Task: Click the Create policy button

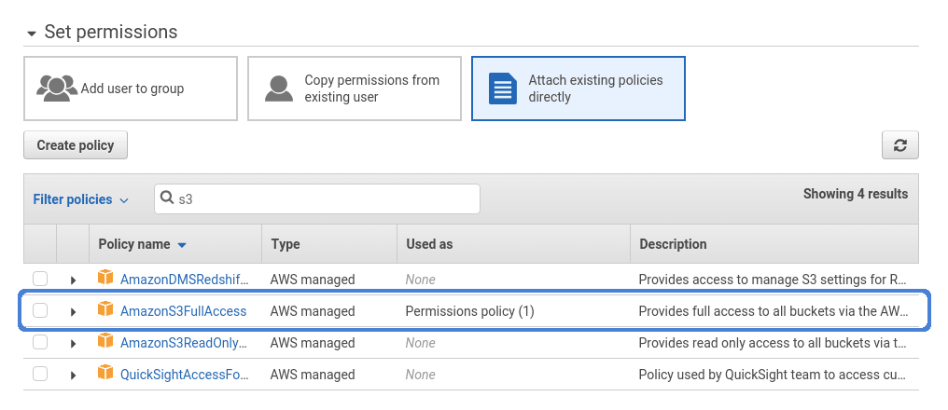Action: [x=76, y=145]
